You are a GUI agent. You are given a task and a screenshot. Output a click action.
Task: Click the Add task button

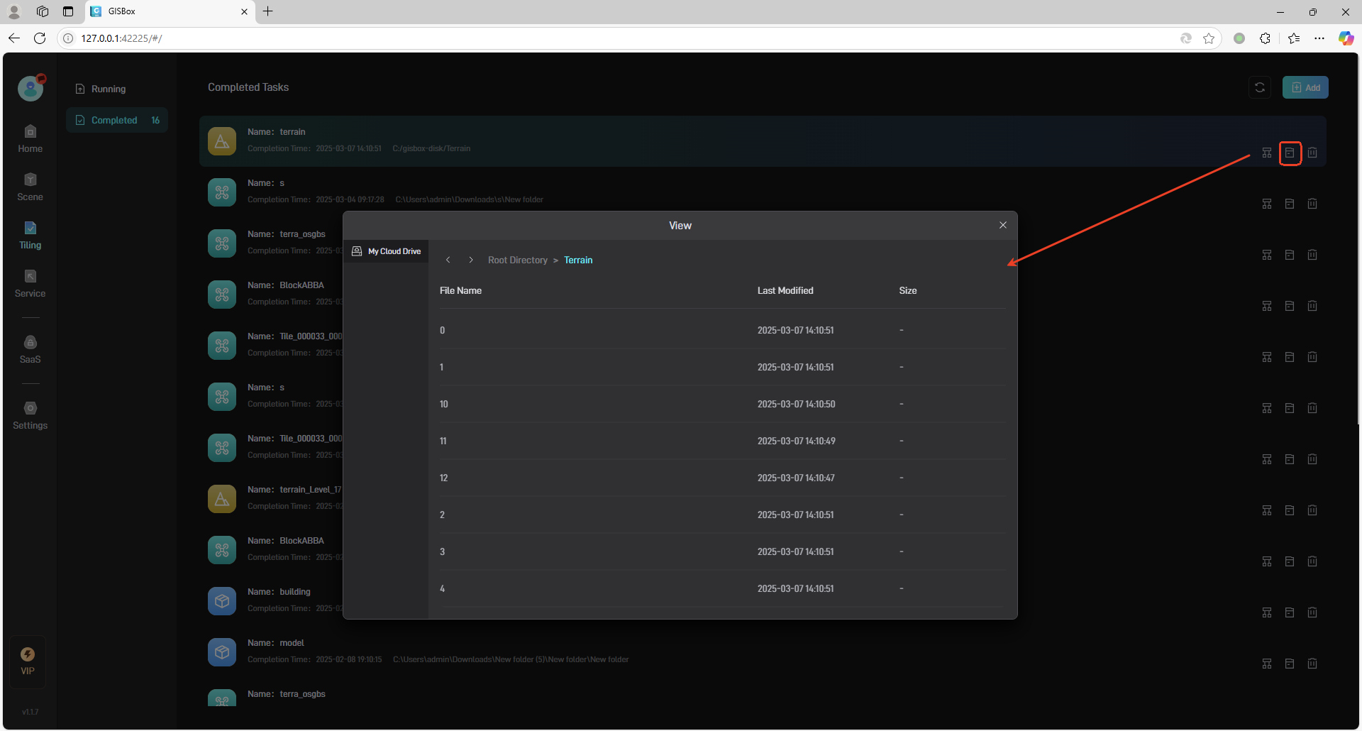pos(1305,87)
